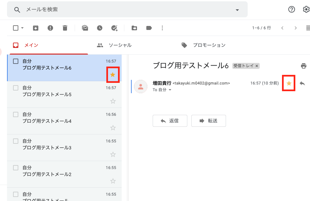Add to tasks with the checkmark icon

pos(114,28)
